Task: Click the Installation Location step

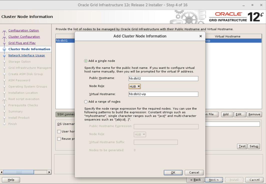Action: tap(23, 93)
